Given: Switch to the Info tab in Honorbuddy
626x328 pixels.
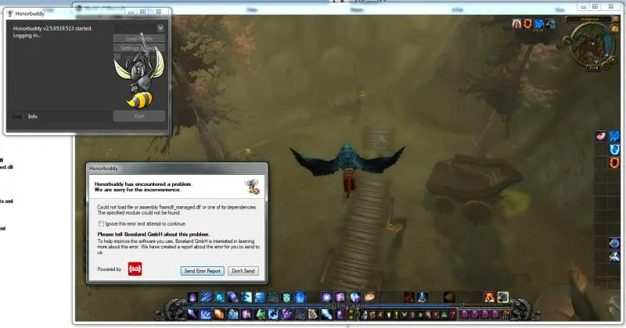Looking at the screenshot, I should point(33,116).
